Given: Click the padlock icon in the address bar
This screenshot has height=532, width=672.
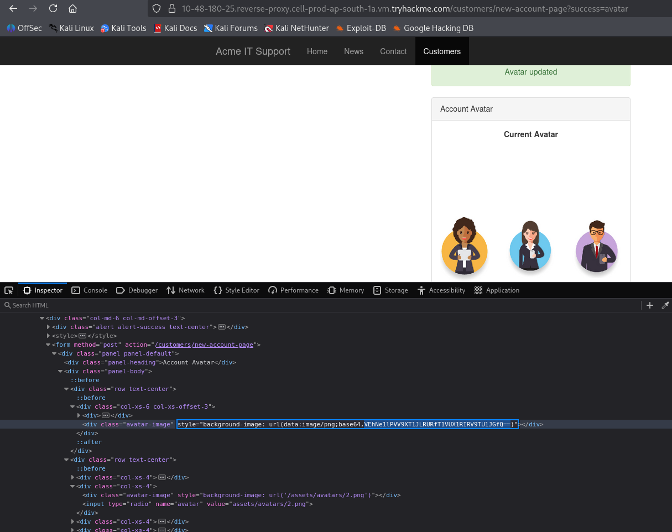Looking at the screenshot, I should click(172, 8).
